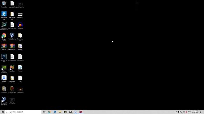
Task: Select the Dropbox desktop shortcut
Action: point(4,79)
